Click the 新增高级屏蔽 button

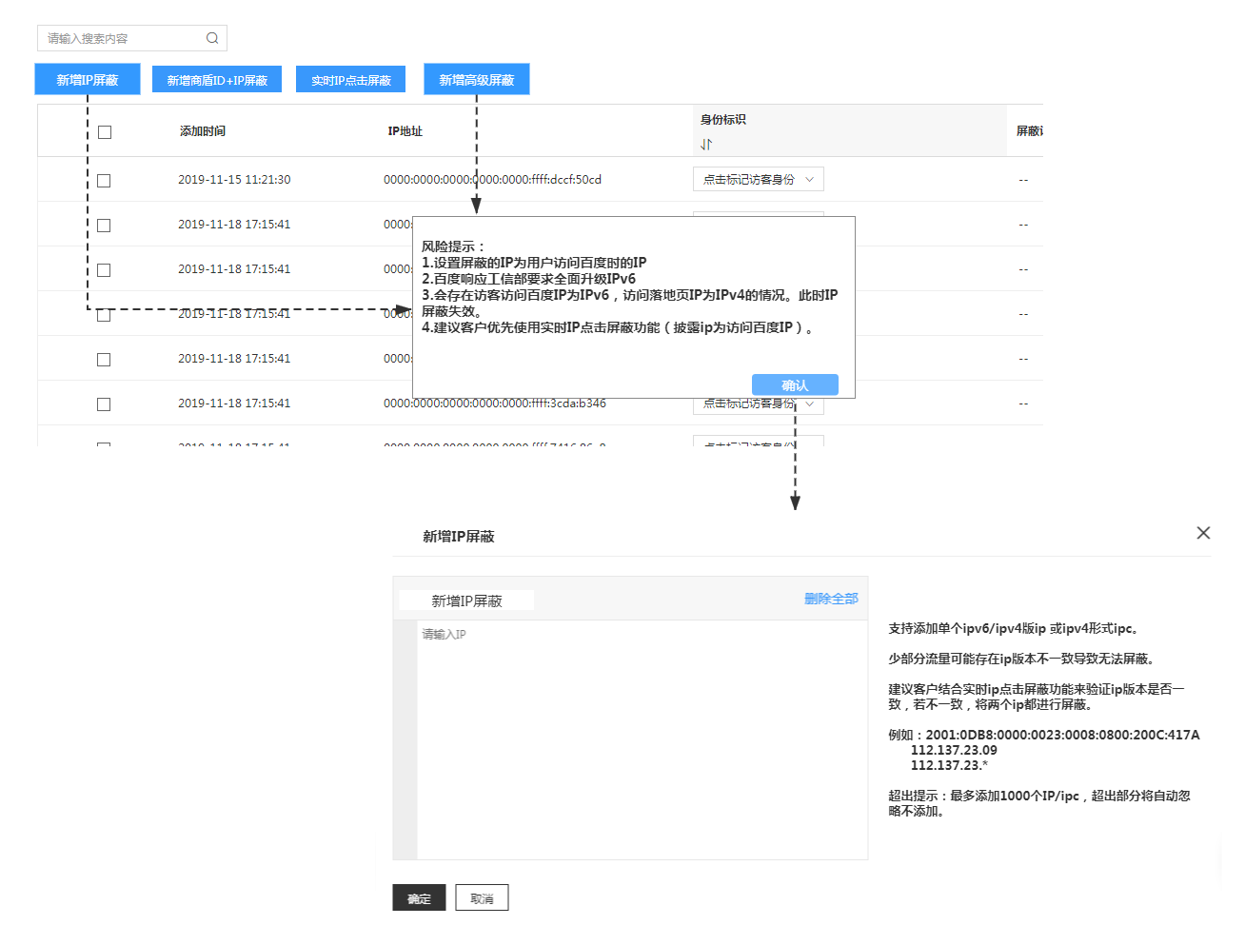pos(476,79)
